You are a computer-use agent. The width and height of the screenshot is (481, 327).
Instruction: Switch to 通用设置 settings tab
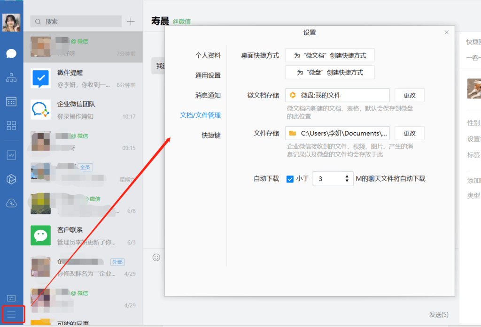pyautogui.click(x=208, y=76)
